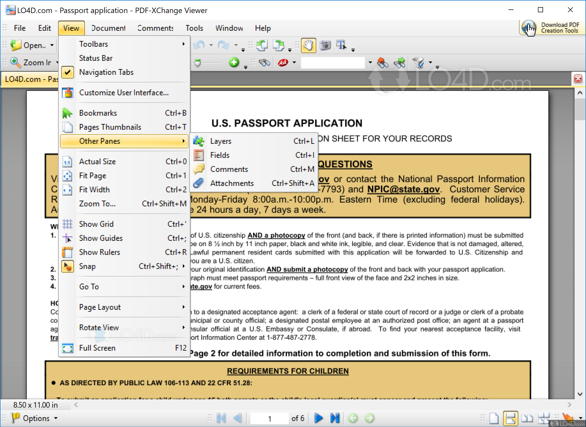
Task: Select Facing pages layout icon
Action: (x=527, y=418)
